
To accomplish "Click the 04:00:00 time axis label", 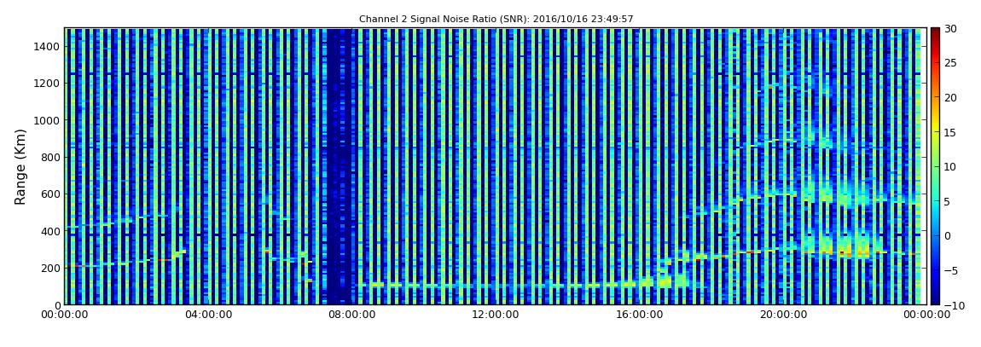I will 207,315.
